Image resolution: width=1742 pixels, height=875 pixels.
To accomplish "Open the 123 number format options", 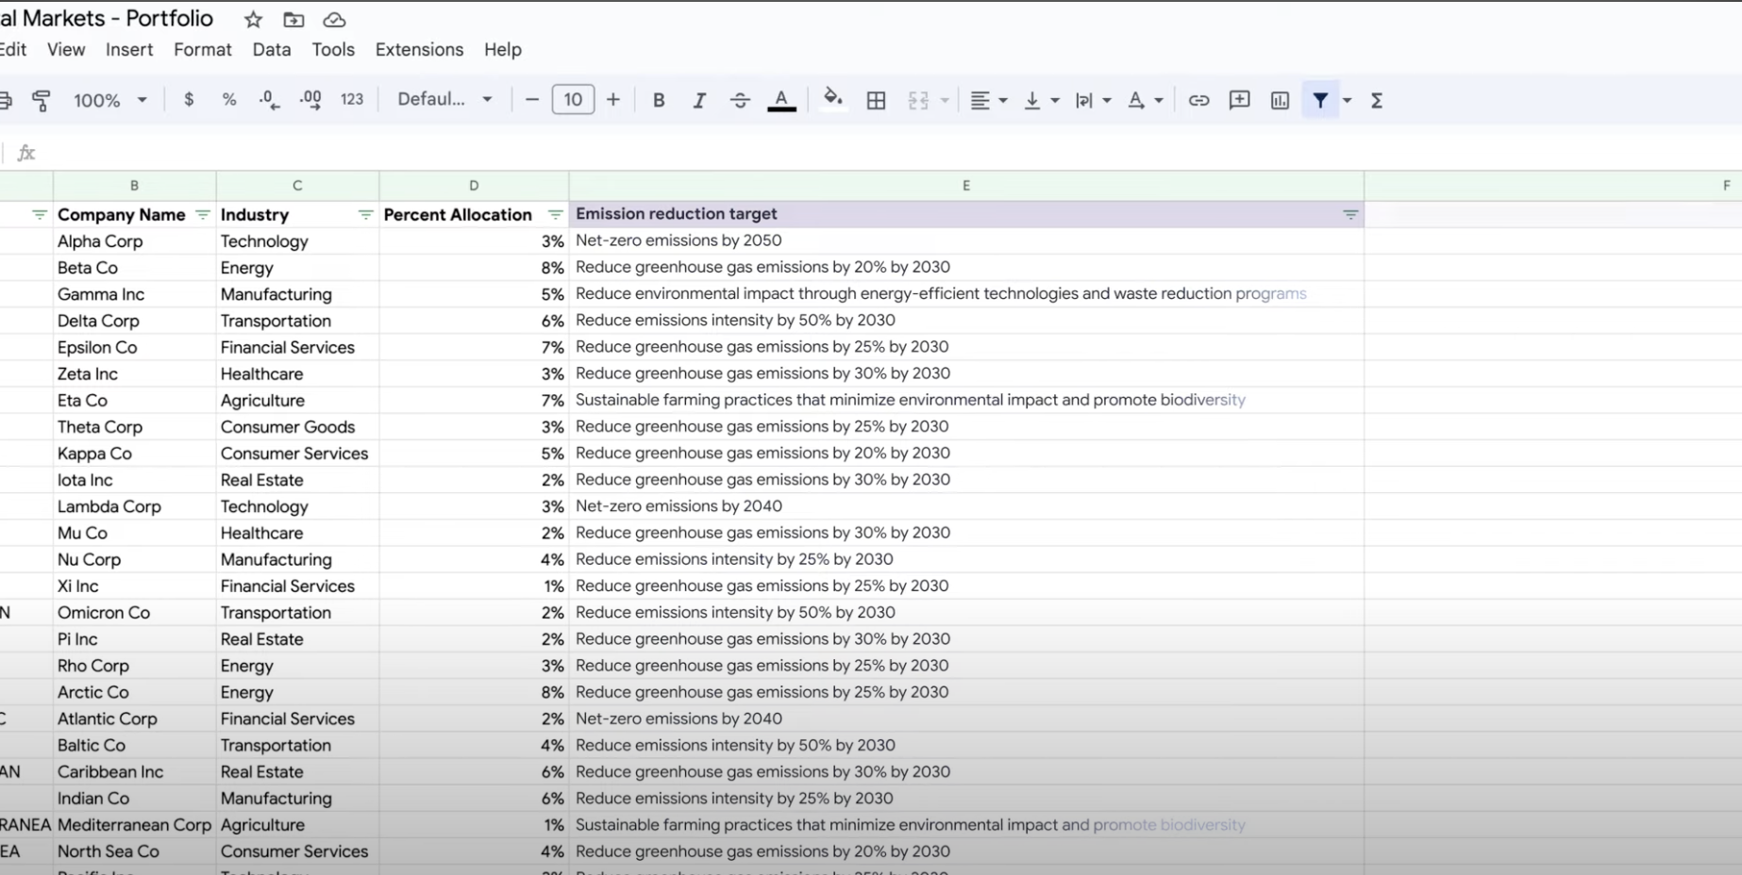I will tap(352, 99).
